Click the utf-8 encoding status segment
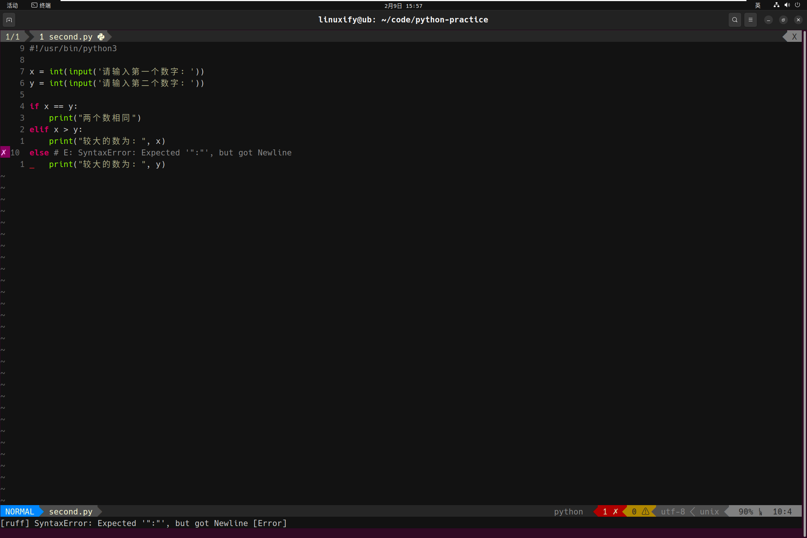Screen dimensions: 807x538 pos(672,511)
